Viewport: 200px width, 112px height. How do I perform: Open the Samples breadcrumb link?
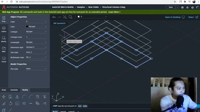point(81,7)
